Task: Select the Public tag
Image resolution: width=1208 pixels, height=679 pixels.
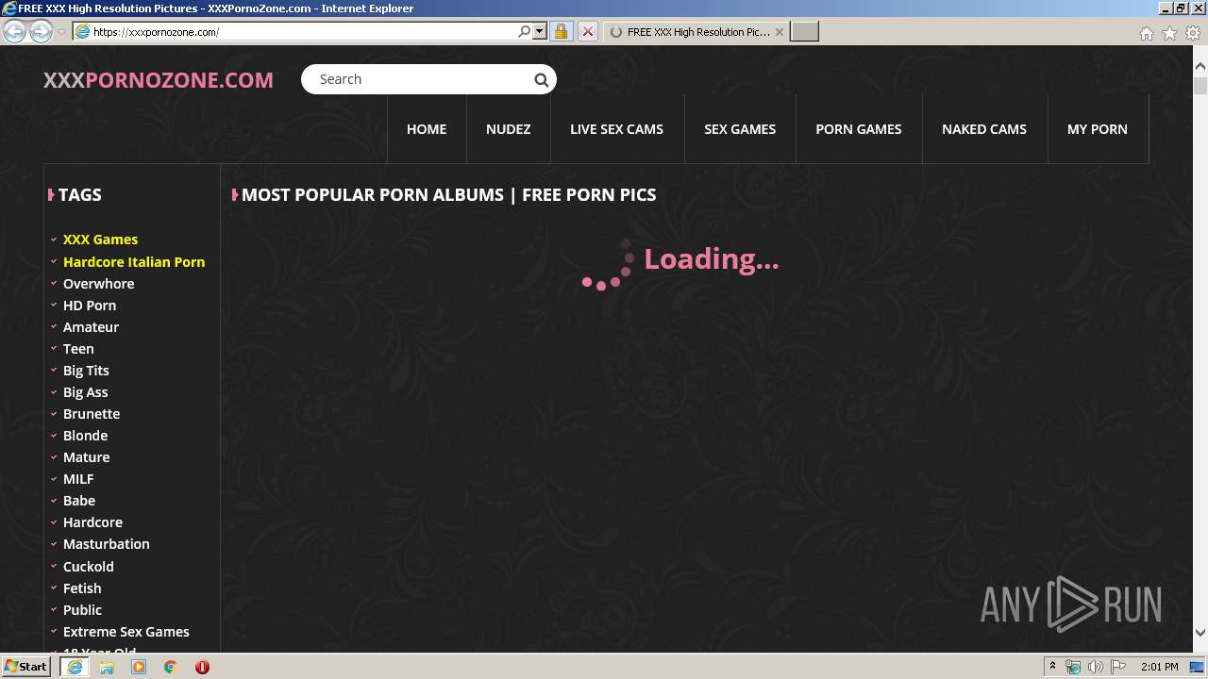Action: pos(82,610)
